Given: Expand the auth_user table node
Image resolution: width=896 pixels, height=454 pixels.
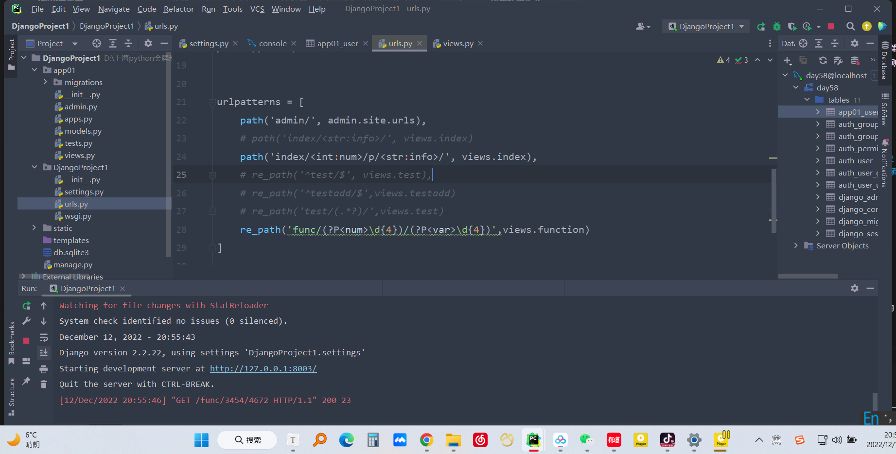Looking at the screenshot, I should point(818,160).
